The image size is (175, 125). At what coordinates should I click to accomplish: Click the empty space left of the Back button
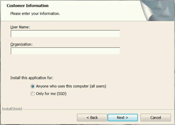40,117
